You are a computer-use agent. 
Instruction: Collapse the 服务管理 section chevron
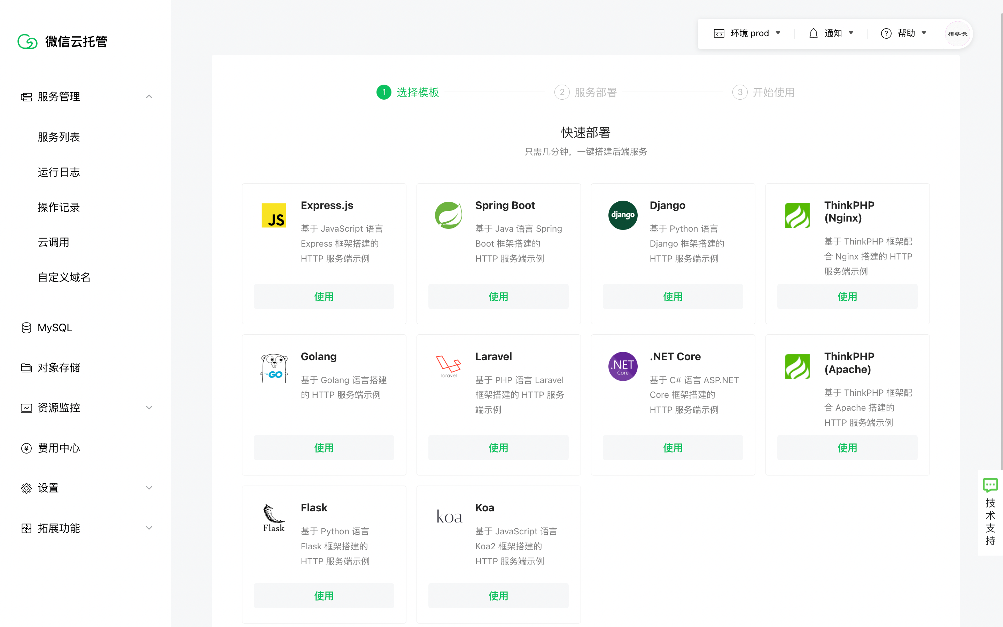149,96
